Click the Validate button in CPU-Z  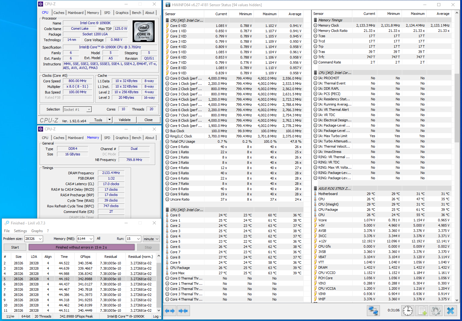pos(125,120)
